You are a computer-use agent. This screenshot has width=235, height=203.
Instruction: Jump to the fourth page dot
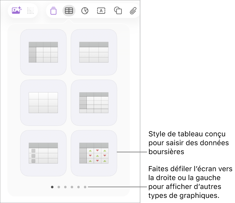[x=72, y=187]
